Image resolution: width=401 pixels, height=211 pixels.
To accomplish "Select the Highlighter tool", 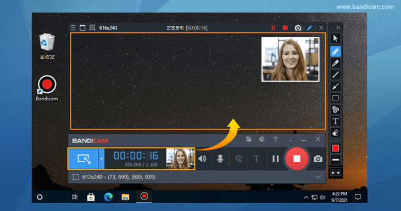I will pos(335,63).
